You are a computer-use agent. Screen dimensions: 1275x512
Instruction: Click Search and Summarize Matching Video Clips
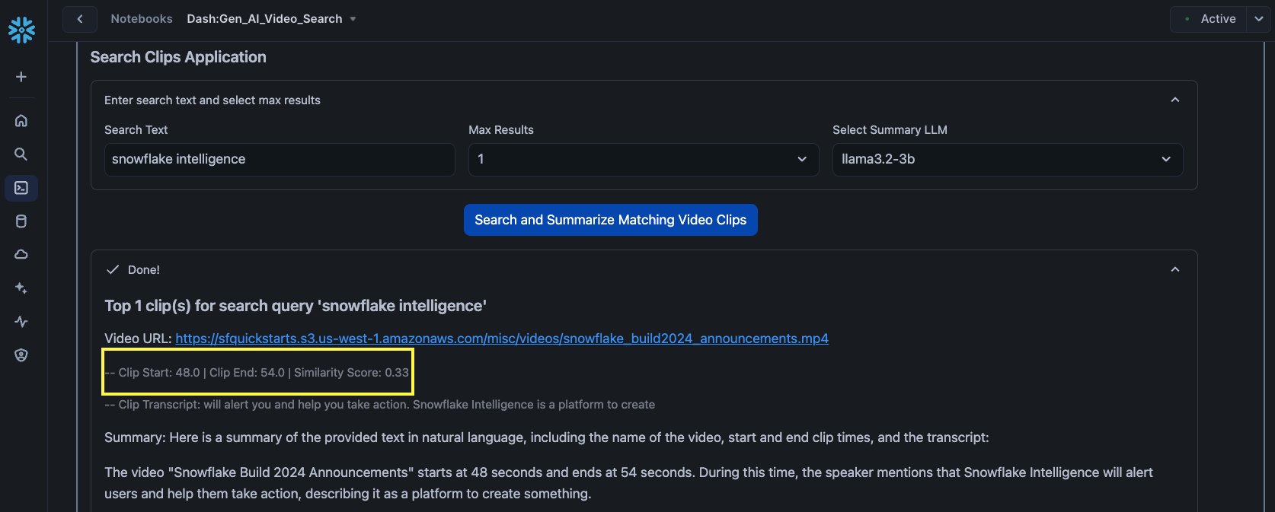click(611, 220)
